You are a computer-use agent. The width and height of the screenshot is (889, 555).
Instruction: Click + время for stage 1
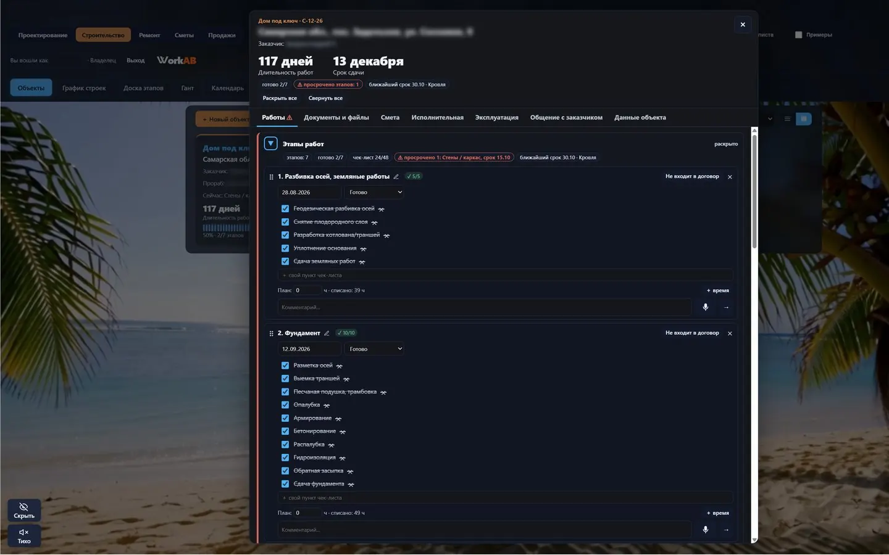pyautogui.click(x=718, y=290)
